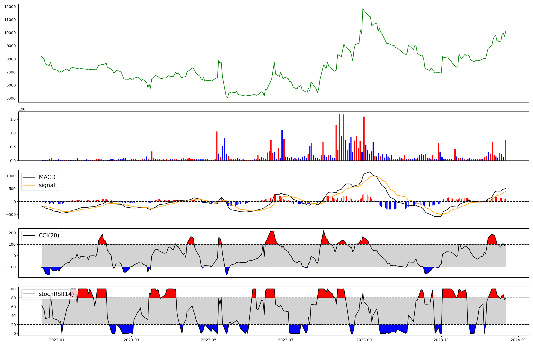The height and width of the screenshot is (346, 533).
Task: Click the 5000 price axis tick label
Action: 11,98
